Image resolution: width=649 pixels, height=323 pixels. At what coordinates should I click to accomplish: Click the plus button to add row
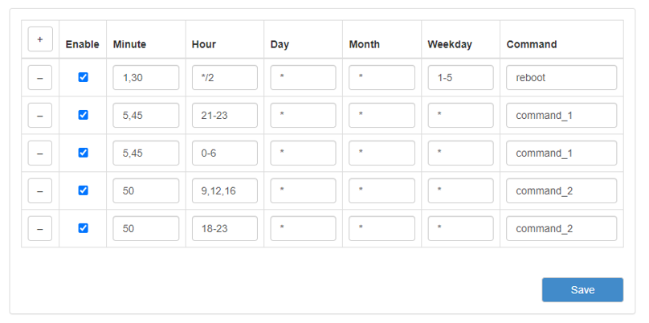point(39,39)
